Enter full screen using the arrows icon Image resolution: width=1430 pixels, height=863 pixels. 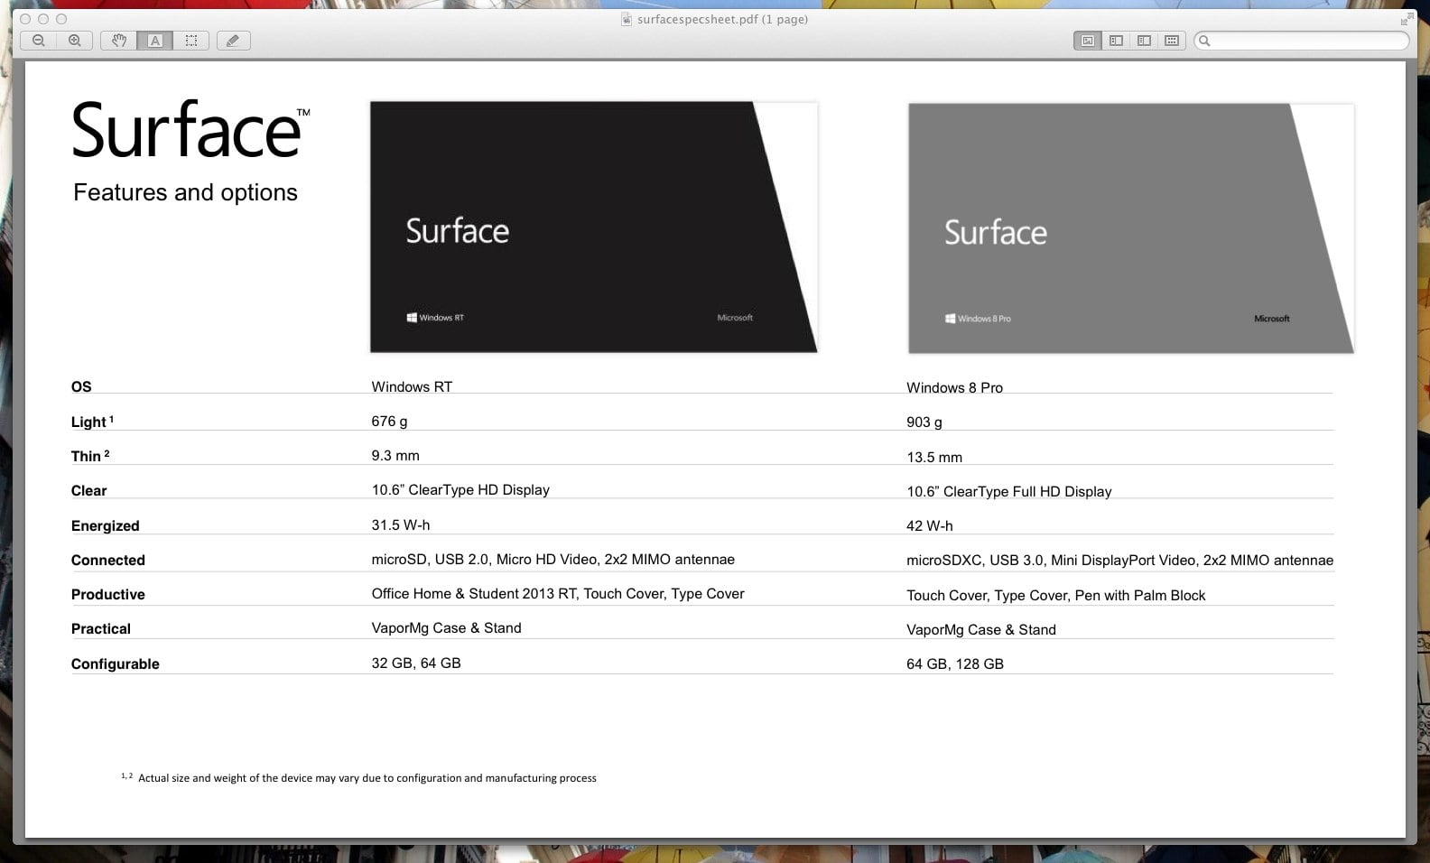click(1407, 19)
